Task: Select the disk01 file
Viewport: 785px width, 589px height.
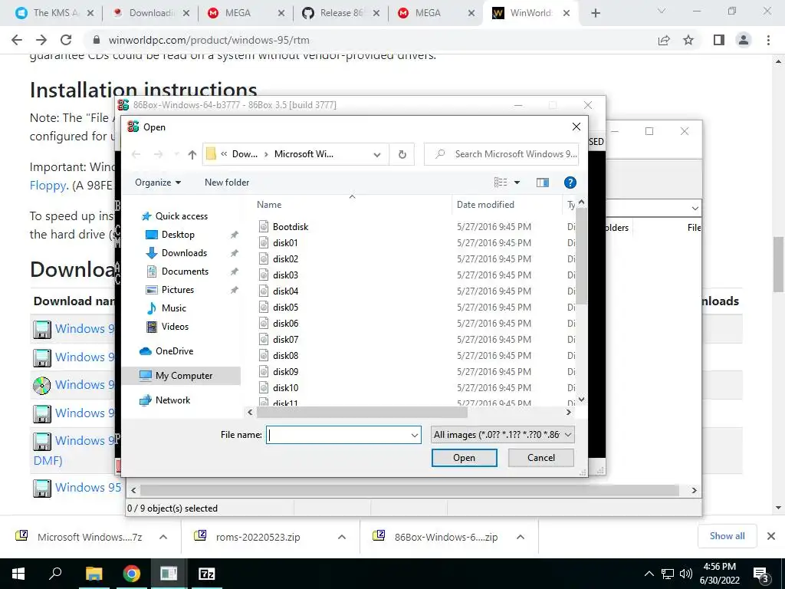Action: pos(285,243)
